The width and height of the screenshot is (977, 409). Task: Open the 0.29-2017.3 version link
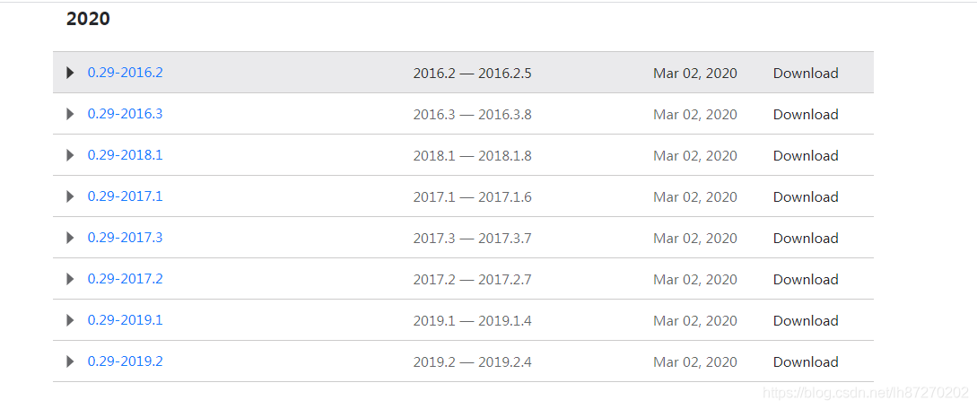tap(126, 237)
